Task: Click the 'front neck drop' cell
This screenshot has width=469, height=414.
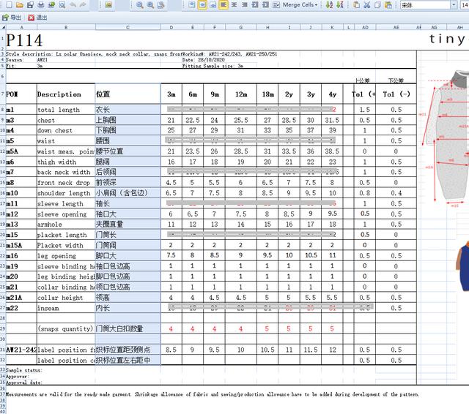Action: tap(66, 183)
